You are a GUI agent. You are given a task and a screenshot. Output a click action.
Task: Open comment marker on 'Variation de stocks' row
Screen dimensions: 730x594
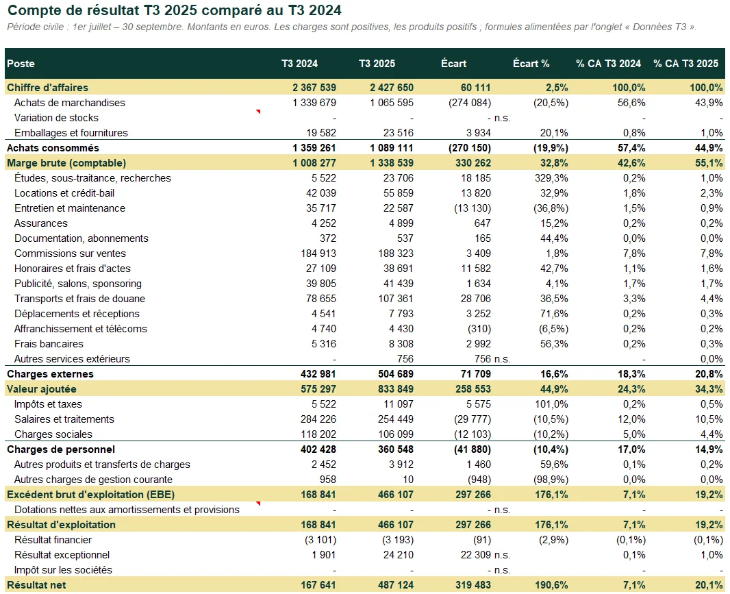point(258,112)
